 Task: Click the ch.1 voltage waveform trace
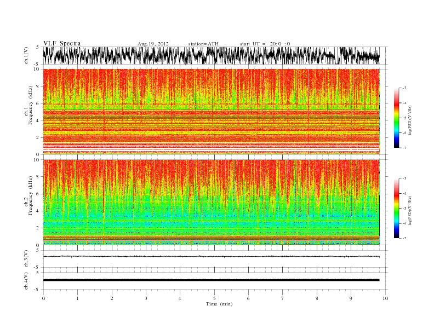[x=212, y=55]
